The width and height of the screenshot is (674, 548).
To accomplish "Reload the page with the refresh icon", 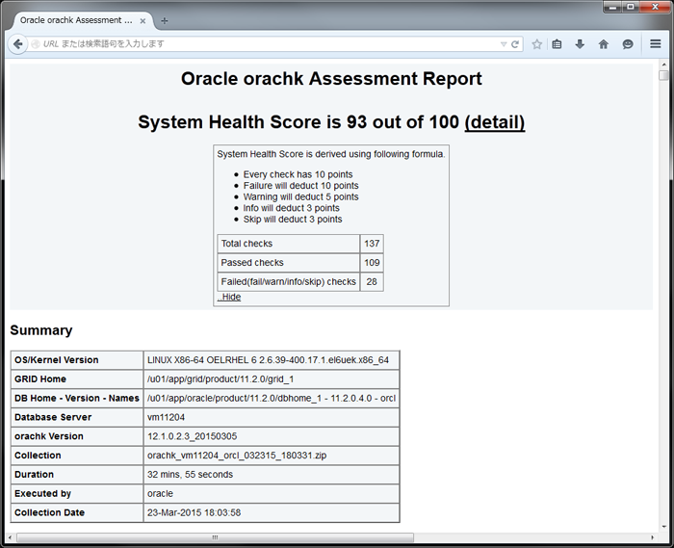I will pos(515,44).
